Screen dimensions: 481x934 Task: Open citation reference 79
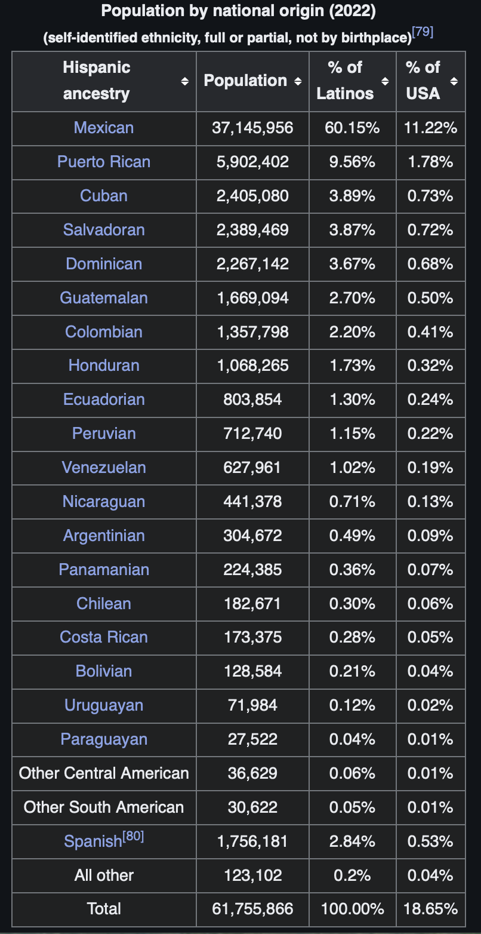423,32
